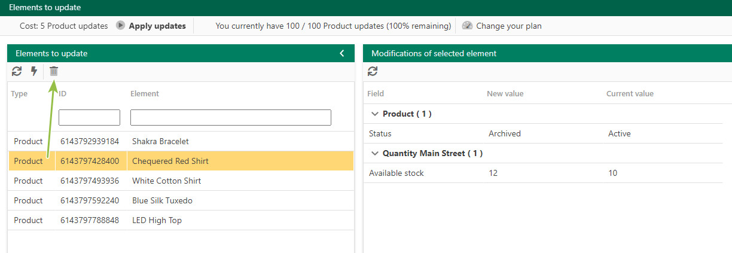Refresh the Modifications of selected element panel

[373, 71]
